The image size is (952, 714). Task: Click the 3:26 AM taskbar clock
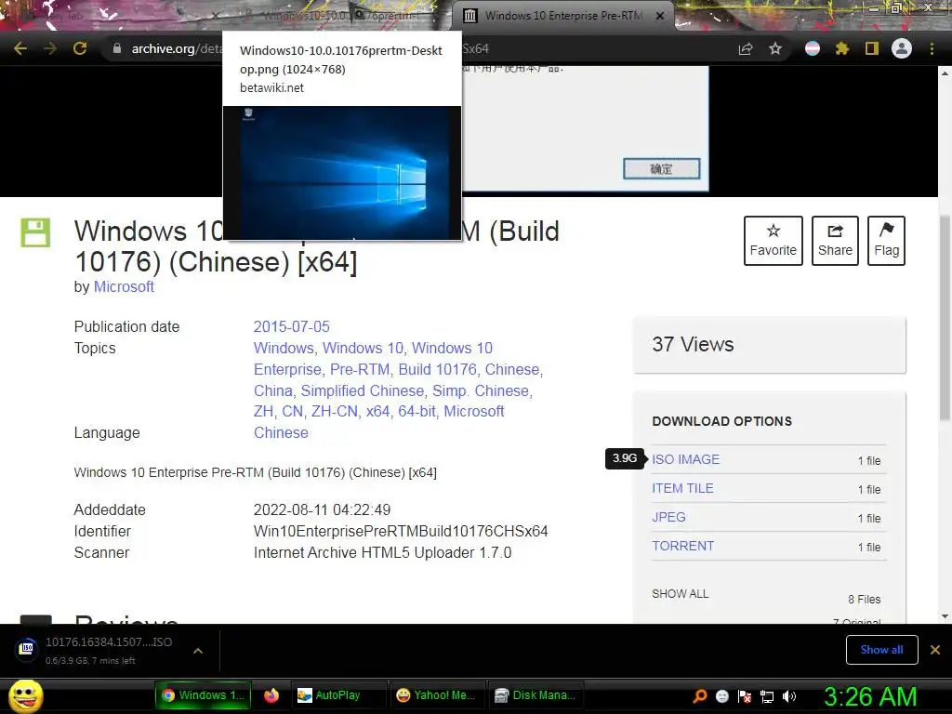coord(870,696)
